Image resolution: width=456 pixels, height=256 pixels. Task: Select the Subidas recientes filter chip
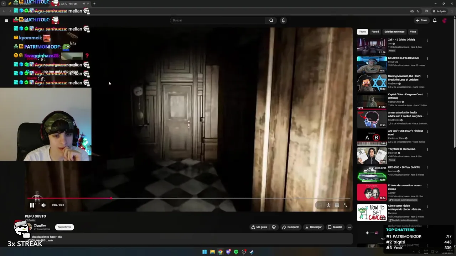[x=394, y=32]
